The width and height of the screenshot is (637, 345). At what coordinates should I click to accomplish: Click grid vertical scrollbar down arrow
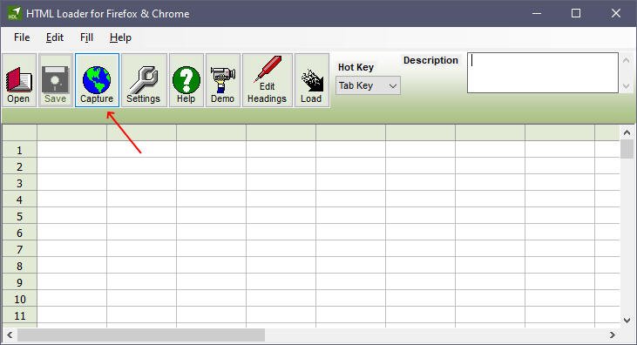coord(627,321)
